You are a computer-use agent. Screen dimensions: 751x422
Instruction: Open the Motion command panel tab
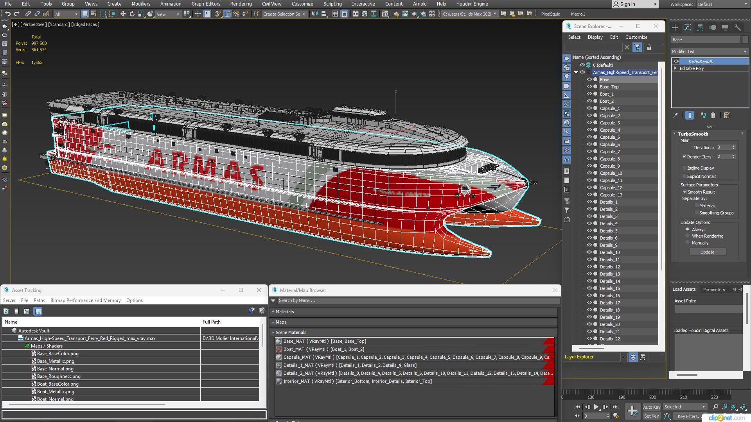pyautogui.click(x=713, y=27)
